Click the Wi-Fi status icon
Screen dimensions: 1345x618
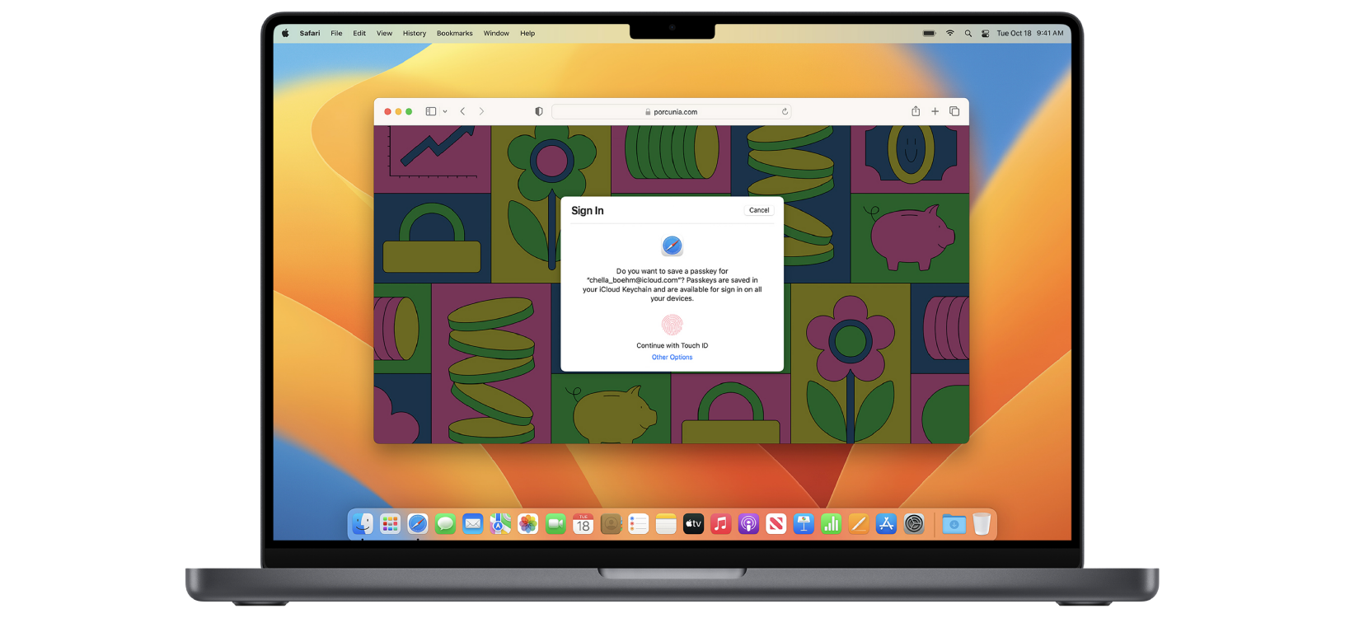[949, 34]
